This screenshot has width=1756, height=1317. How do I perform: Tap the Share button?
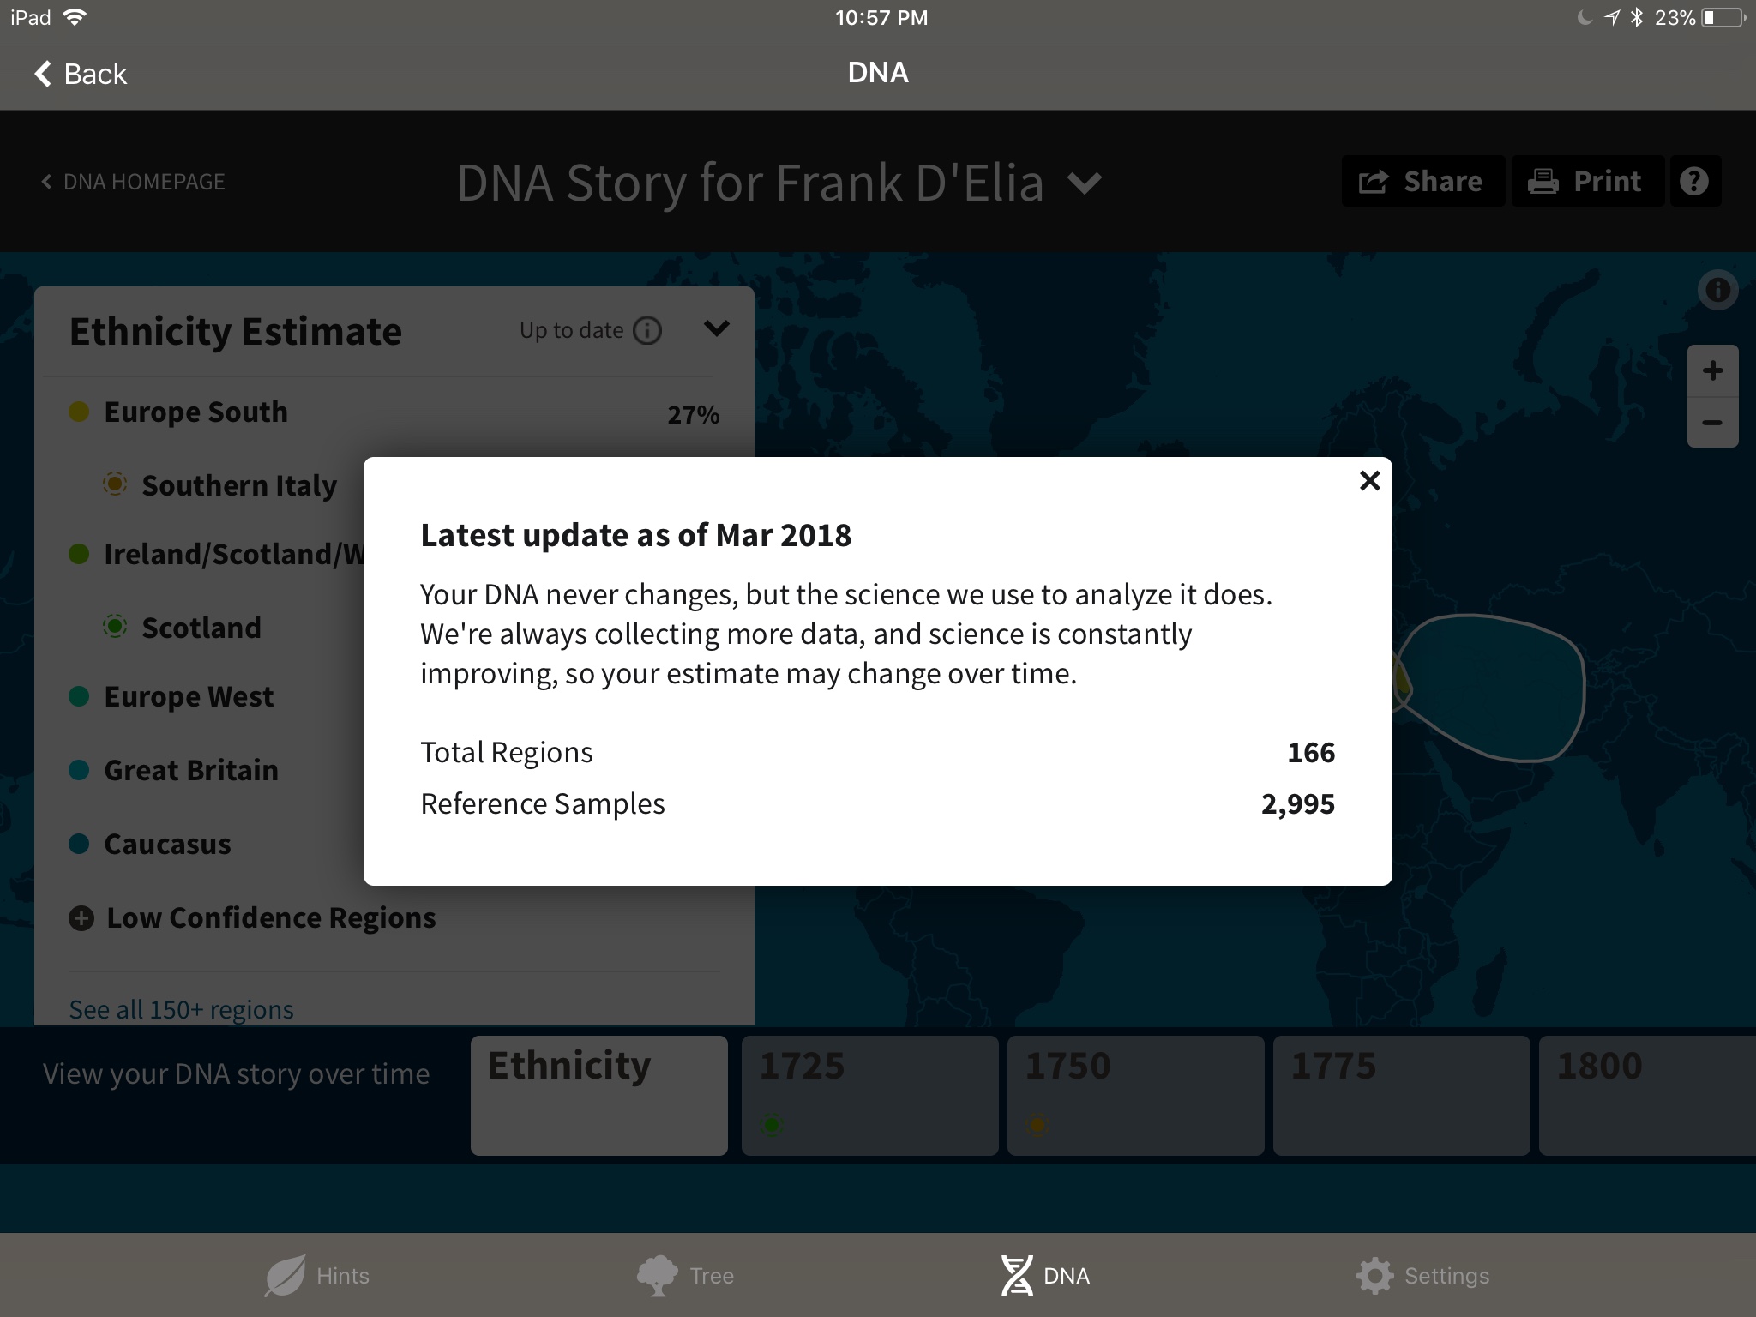[1422, 181]
